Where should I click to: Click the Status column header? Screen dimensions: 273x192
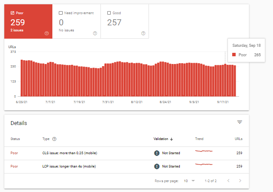[15, 139]
